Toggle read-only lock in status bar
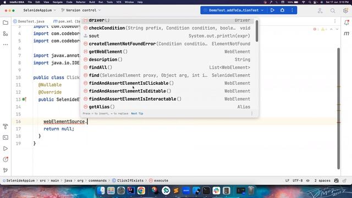This screenshot has height=198, width=352. (345, 180)
